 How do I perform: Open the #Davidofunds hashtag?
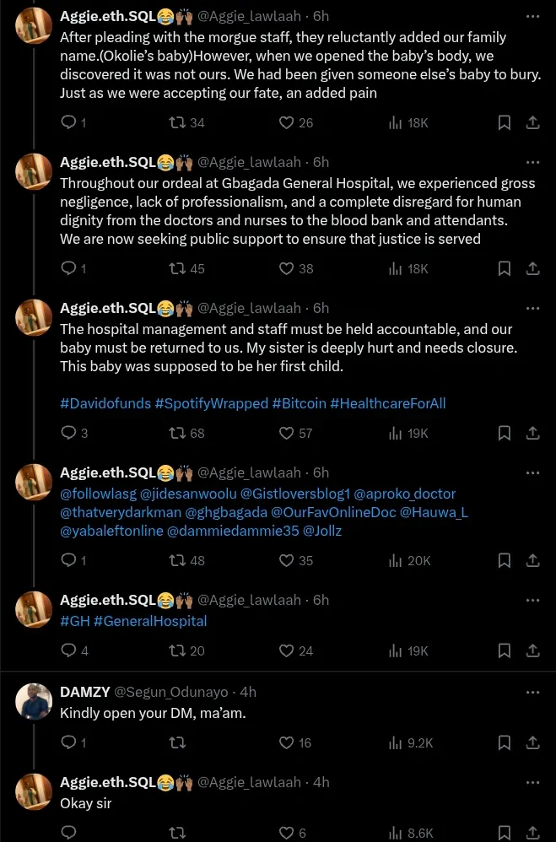click(105, 403)
